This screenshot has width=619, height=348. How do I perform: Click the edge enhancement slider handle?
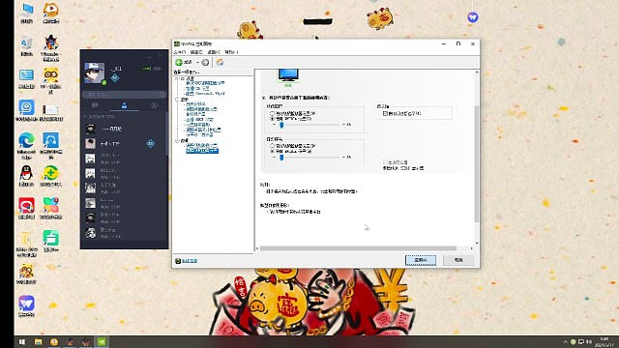pos(281,125)
